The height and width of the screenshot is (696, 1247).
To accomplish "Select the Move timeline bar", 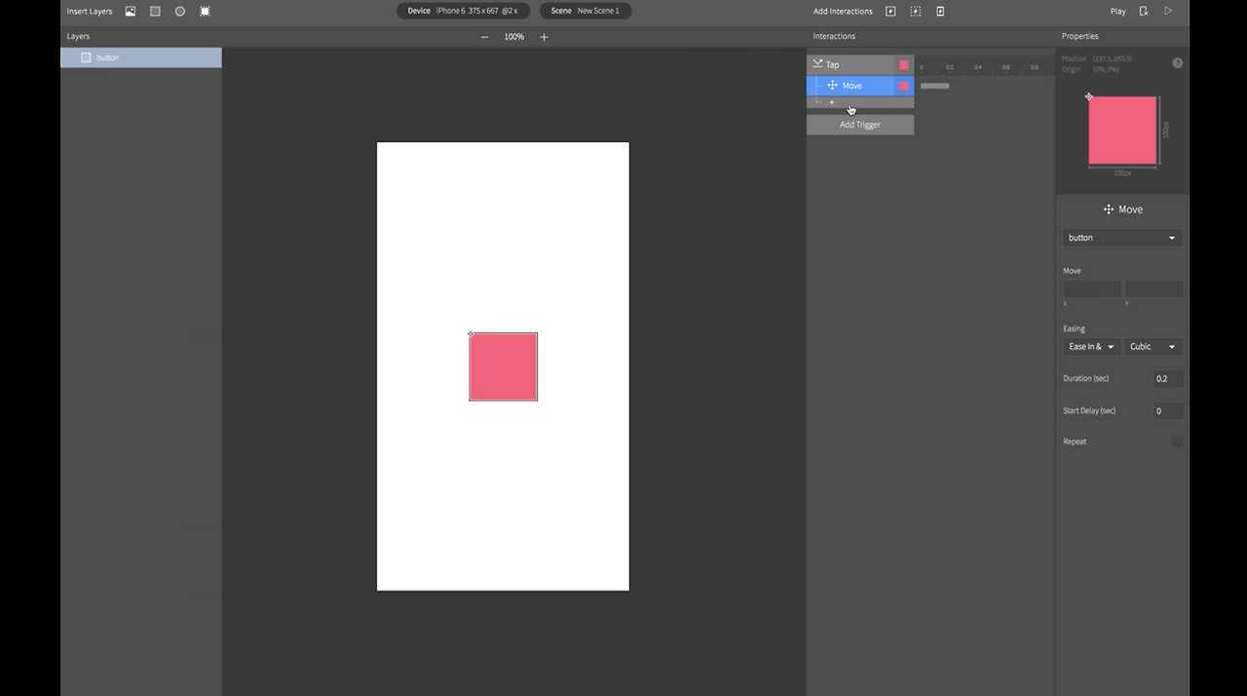I will point(934,86).
